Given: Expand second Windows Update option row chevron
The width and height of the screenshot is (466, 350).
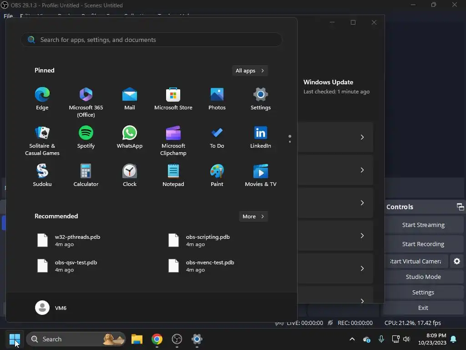Looking at the screenshot, I should (362, 170).
